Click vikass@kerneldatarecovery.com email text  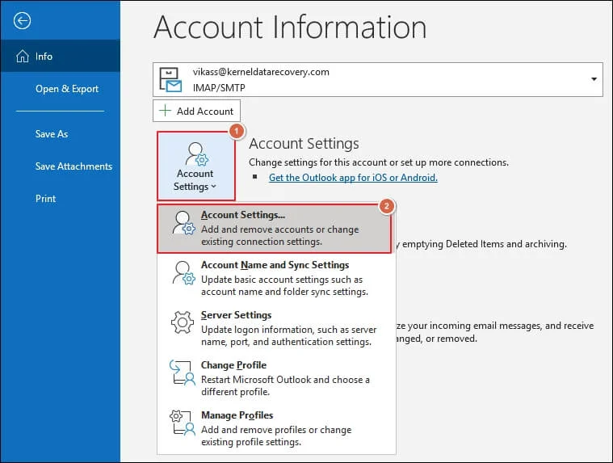pyautogui.click(x=261, y=72)
